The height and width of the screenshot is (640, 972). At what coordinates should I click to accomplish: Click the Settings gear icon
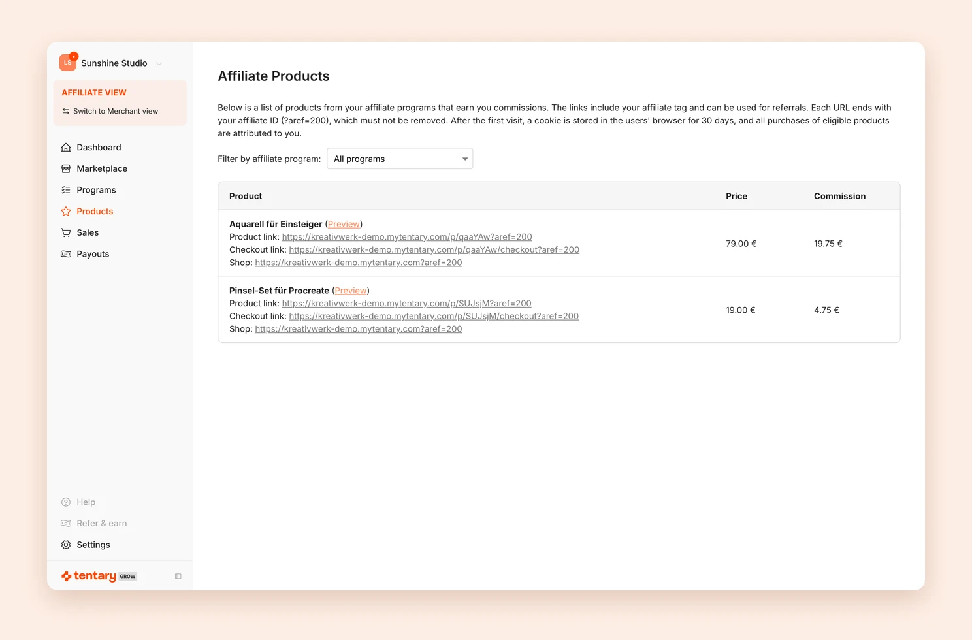(66, 545)
